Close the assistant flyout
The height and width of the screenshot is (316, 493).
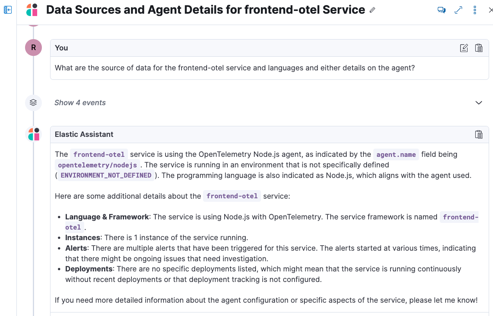pos(491,10)
